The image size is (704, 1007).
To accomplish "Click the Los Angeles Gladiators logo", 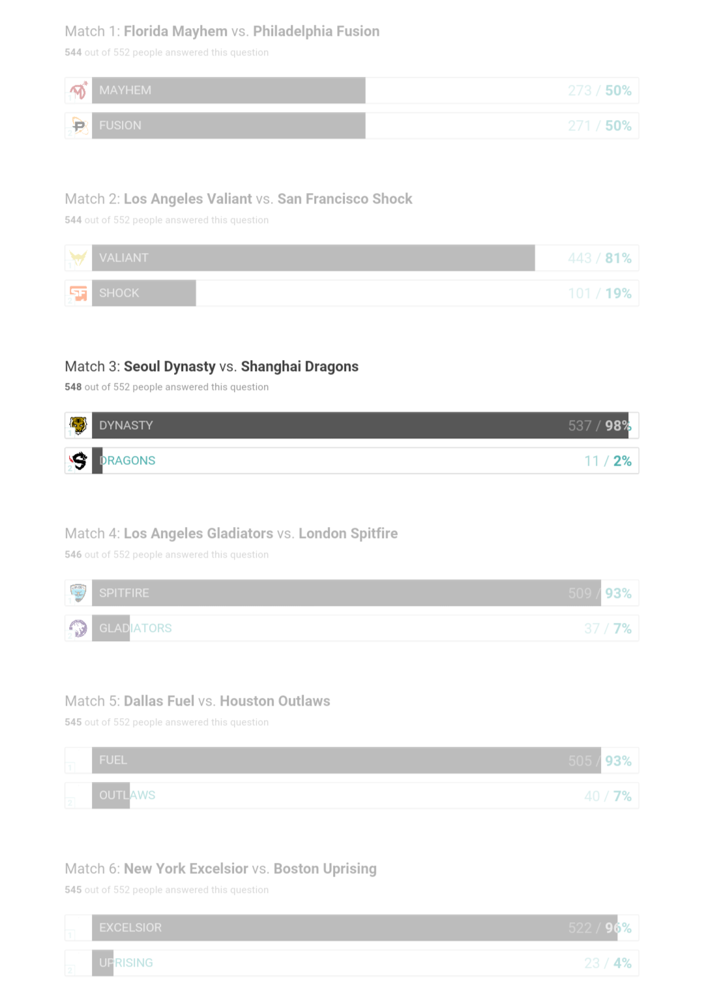I will (78, 628).
